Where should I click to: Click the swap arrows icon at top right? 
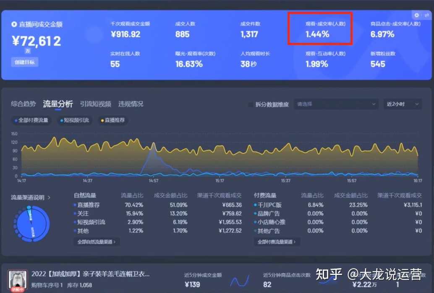pyautogui.click(x=426, y=15)
